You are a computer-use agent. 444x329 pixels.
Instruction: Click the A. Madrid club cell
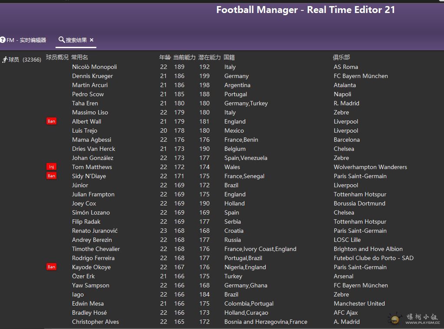[347, 322]
